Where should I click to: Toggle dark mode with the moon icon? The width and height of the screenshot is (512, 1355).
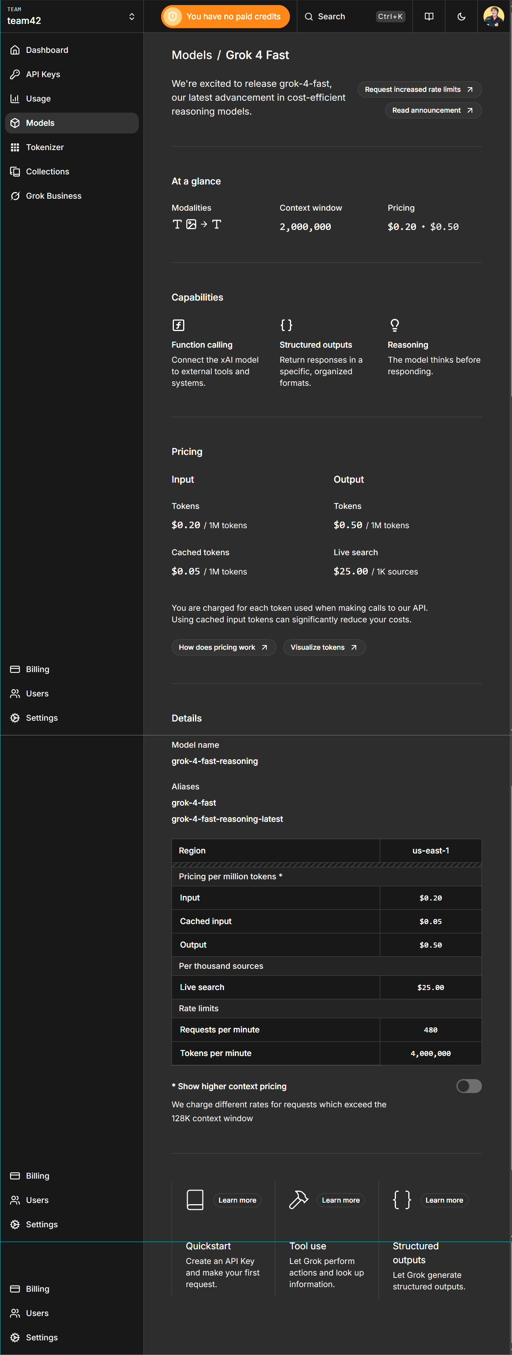coord(461,16)
